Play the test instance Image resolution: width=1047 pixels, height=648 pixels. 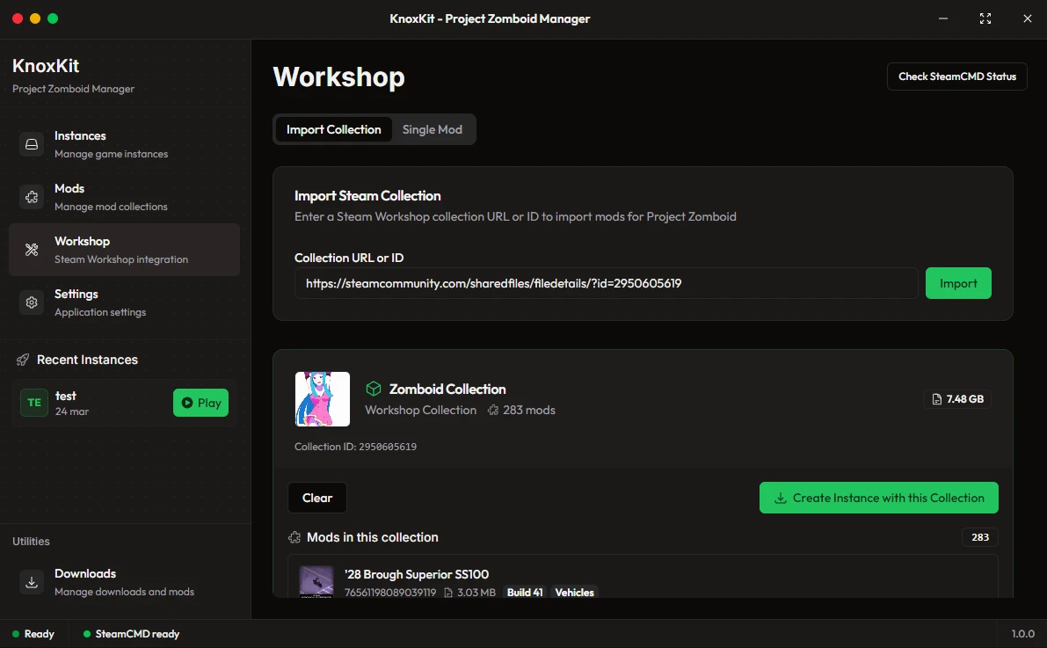[200, 403]
